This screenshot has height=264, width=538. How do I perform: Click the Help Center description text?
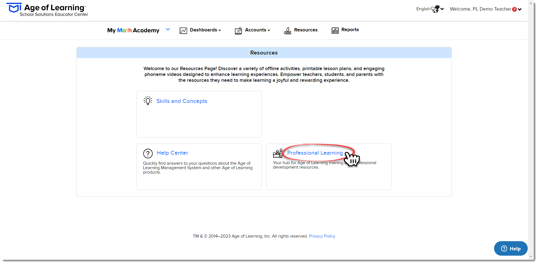(x=198, y=168)
